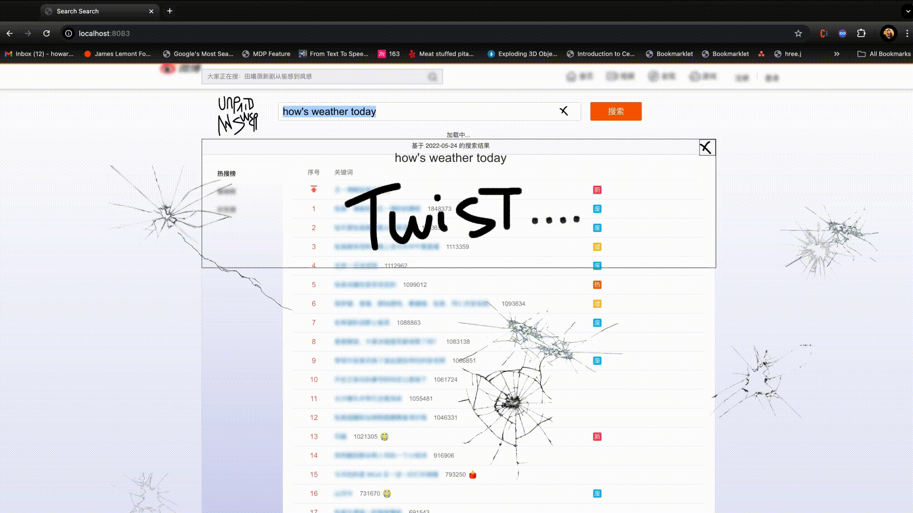This screenshot has width=913, height=513.
Task: Click the orange 热 badge on row 5
Action: 597,285
